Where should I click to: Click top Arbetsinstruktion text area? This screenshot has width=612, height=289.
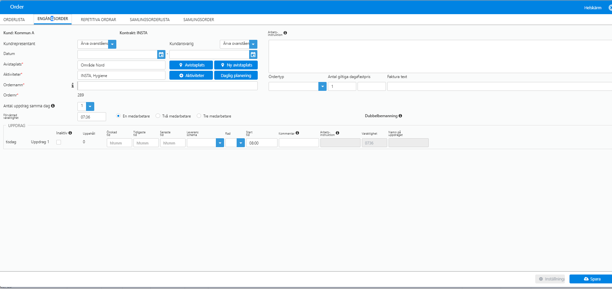[440, 56]
